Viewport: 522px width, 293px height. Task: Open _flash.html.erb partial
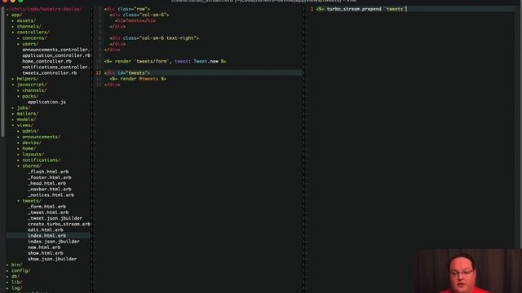point(48,172)
